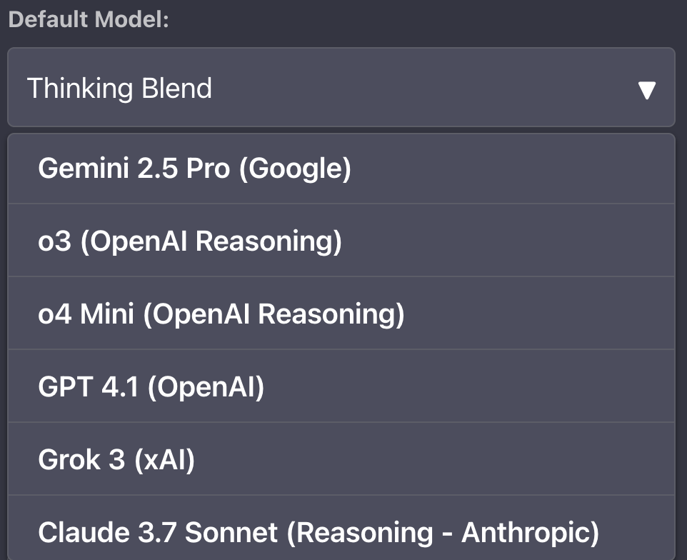Select Claude 3.7 Sonnet (Reasoning - Anthropic)
This screenshot has height=560, width=687.
(x=341, y=533)
